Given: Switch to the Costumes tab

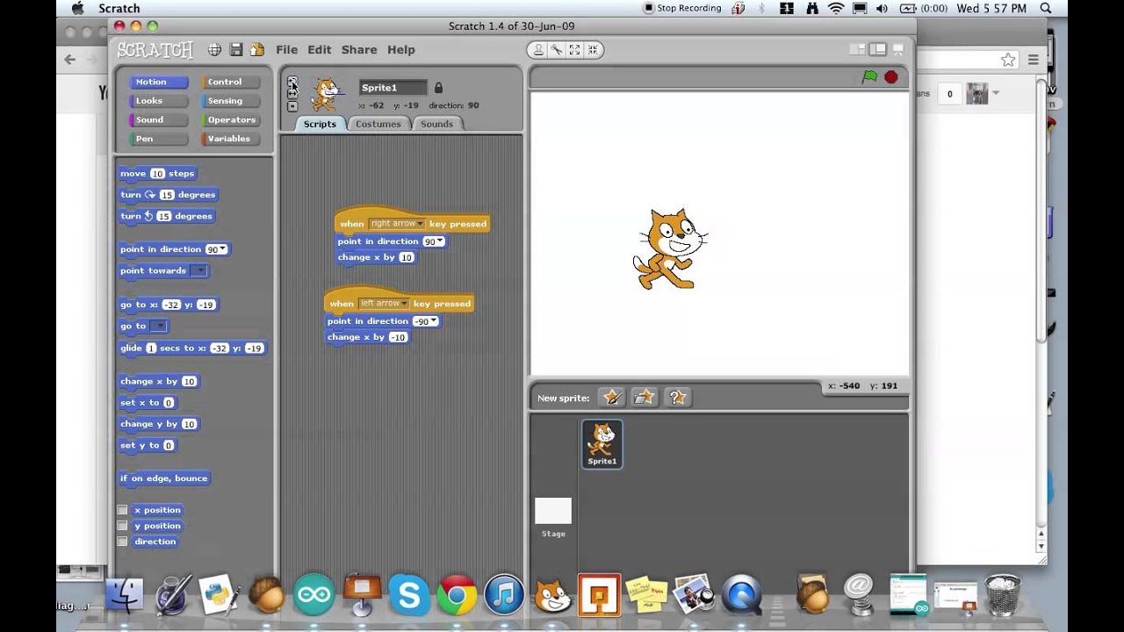Looking at the screenshot, I should point(378,124).
